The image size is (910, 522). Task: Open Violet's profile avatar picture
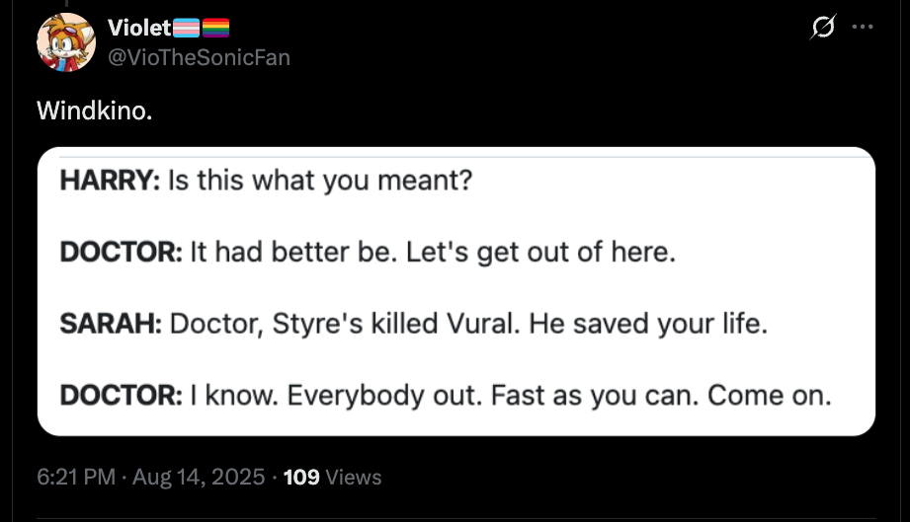pyautogui.click(x=66, y=43)
